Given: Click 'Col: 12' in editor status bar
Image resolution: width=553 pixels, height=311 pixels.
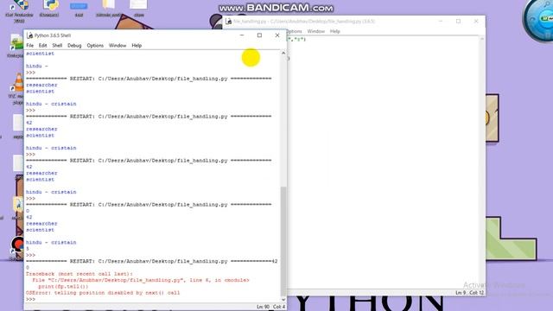Looking at the screenshot, I should tap(476, 293).
